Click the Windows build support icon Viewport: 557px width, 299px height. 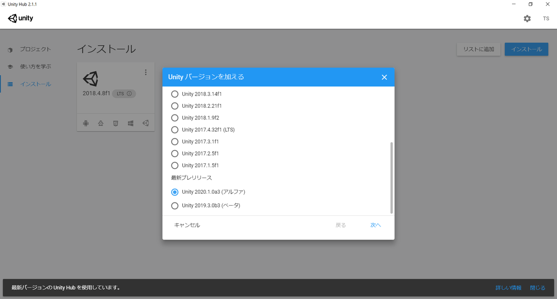click(x=130, y=123)
